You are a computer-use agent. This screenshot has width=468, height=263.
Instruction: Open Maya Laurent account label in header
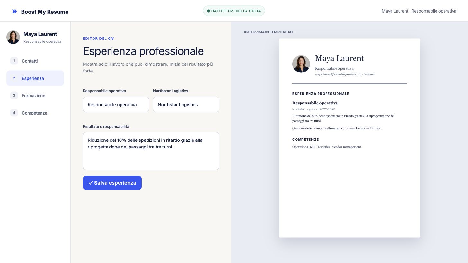tap(419, 11)
